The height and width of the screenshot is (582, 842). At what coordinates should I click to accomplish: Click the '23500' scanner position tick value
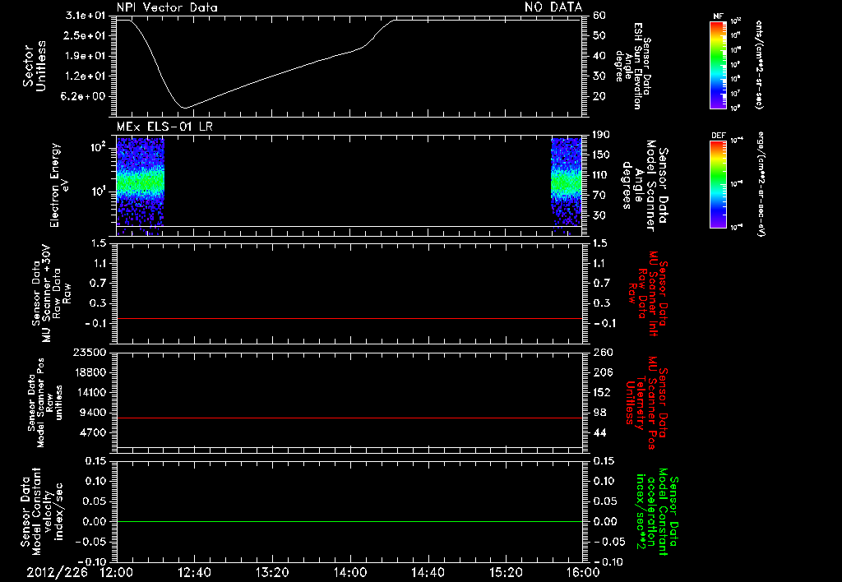[x=89, y=352]
